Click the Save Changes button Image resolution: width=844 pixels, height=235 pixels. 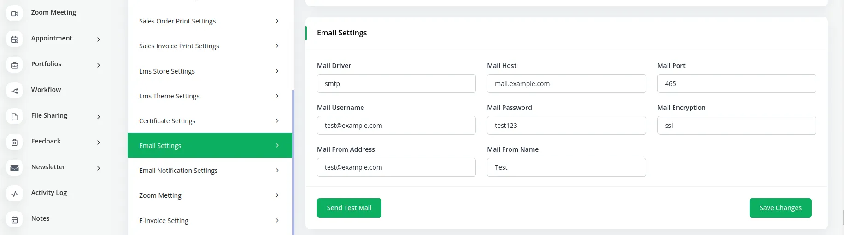coord(780,208)
